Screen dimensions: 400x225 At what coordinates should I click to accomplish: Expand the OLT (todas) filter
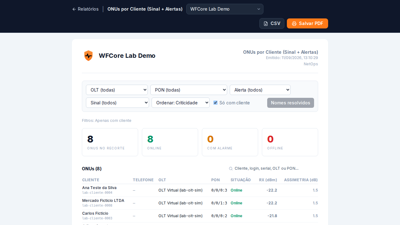[x=117, y=90]
